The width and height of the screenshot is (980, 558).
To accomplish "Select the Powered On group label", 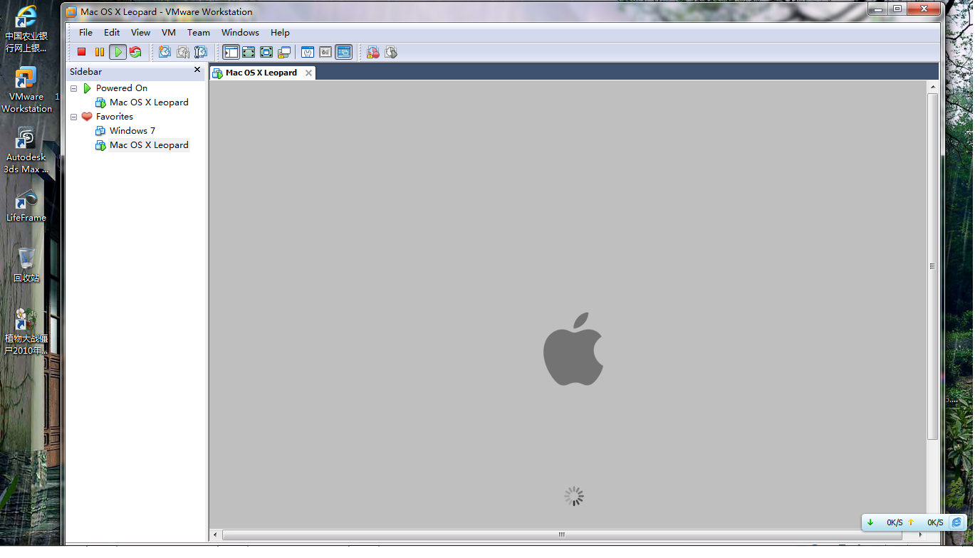I will coord(122,88).
